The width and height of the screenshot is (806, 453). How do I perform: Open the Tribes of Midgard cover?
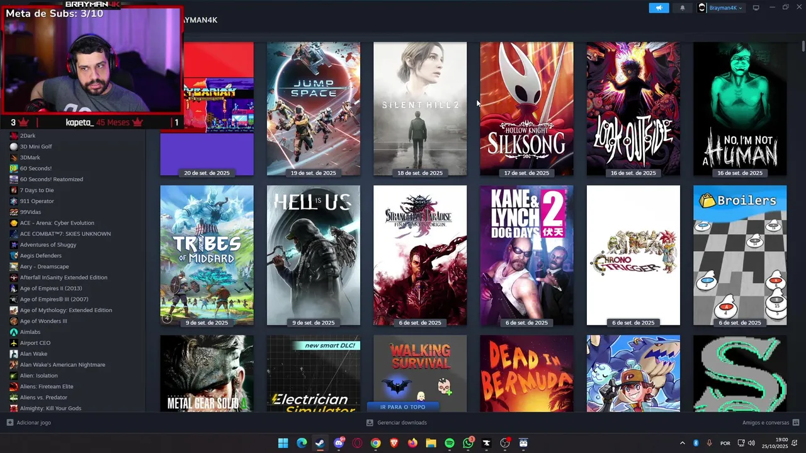tap(207, 255)
